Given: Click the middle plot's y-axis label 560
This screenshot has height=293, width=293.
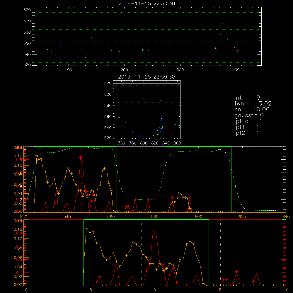Looking at the screenshot, I should point(108,117).
